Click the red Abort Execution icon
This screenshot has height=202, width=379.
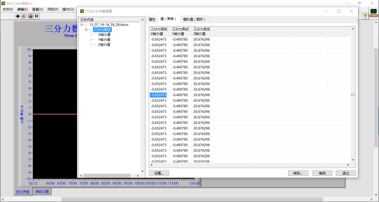point(31,16)
